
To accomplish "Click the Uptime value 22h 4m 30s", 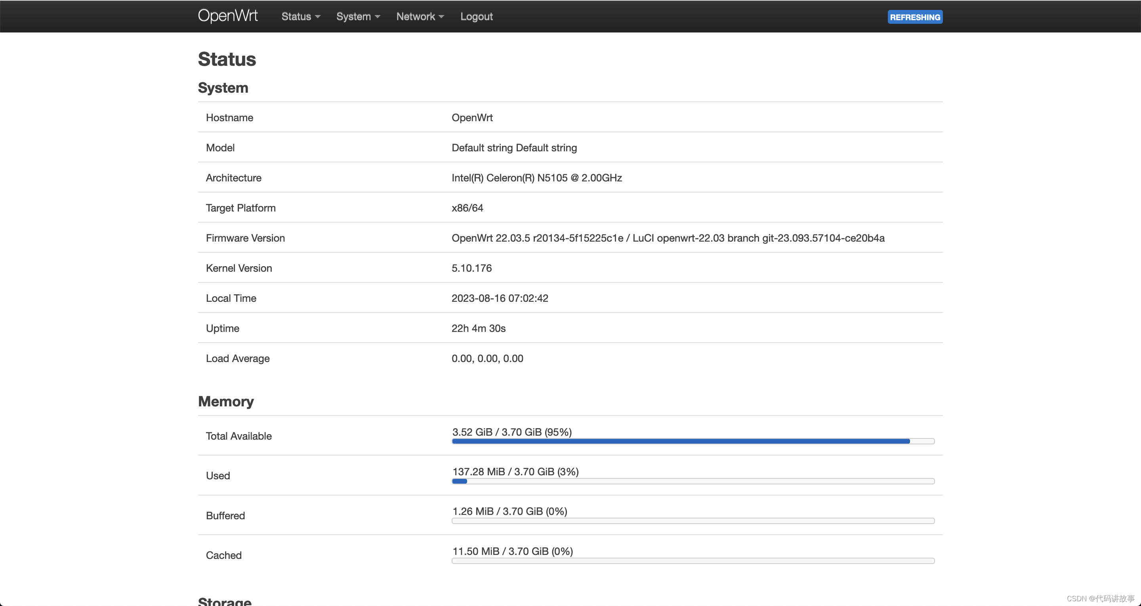I will click(478, 328).
